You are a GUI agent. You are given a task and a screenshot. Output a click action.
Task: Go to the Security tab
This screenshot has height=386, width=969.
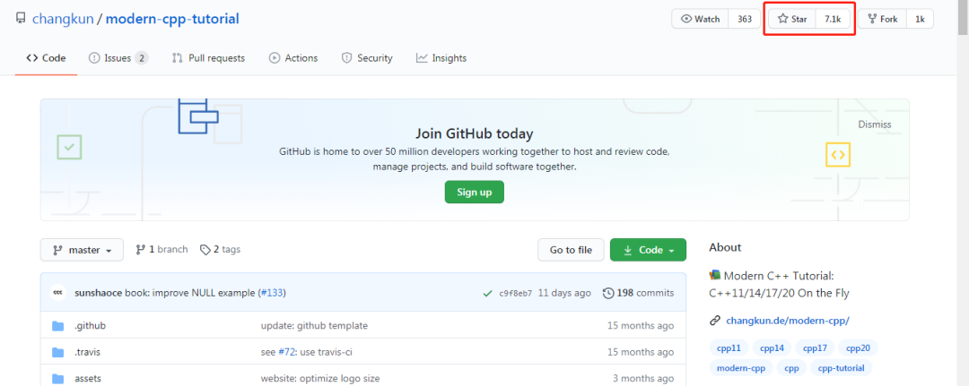366,58
